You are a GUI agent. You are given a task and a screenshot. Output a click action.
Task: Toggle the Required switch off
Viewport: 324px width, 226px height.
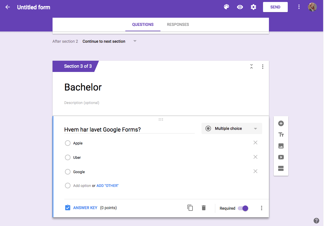[x=243, y=208]
